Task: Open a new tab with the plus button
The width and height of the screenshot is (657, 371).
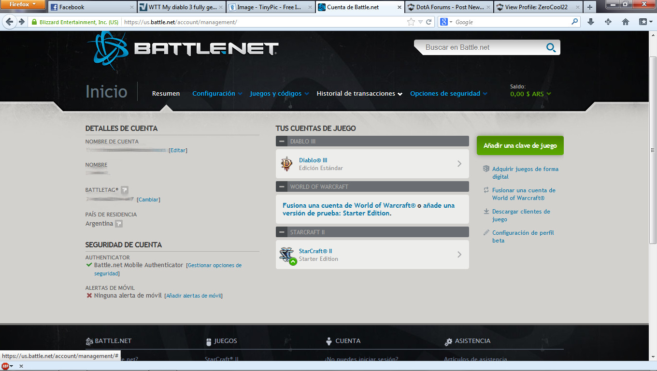Action: pyautogui.click(x=590, y=7)
